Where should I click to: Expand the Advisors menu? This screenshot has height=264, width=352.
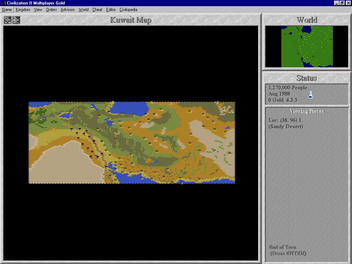tap(67, 10)
